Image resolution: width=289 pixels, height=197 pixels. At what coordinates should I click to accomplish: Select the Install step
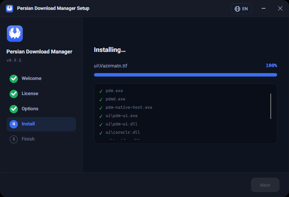pos(41,124)
